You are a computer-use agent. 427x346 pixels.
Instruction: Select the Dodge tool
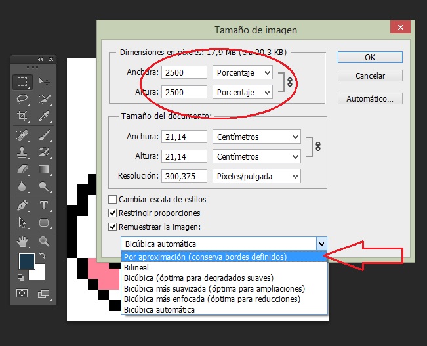point(44,186)
